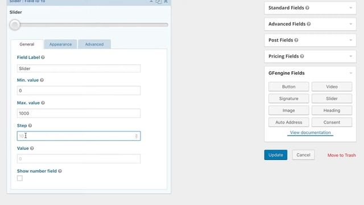This screenshot has width=364, height=205.
Task: Switch to the Appearance tab
Action: [60, 44]
